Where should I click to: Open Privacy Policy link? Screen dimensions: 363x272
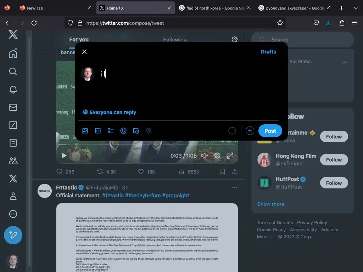point(312,222)
